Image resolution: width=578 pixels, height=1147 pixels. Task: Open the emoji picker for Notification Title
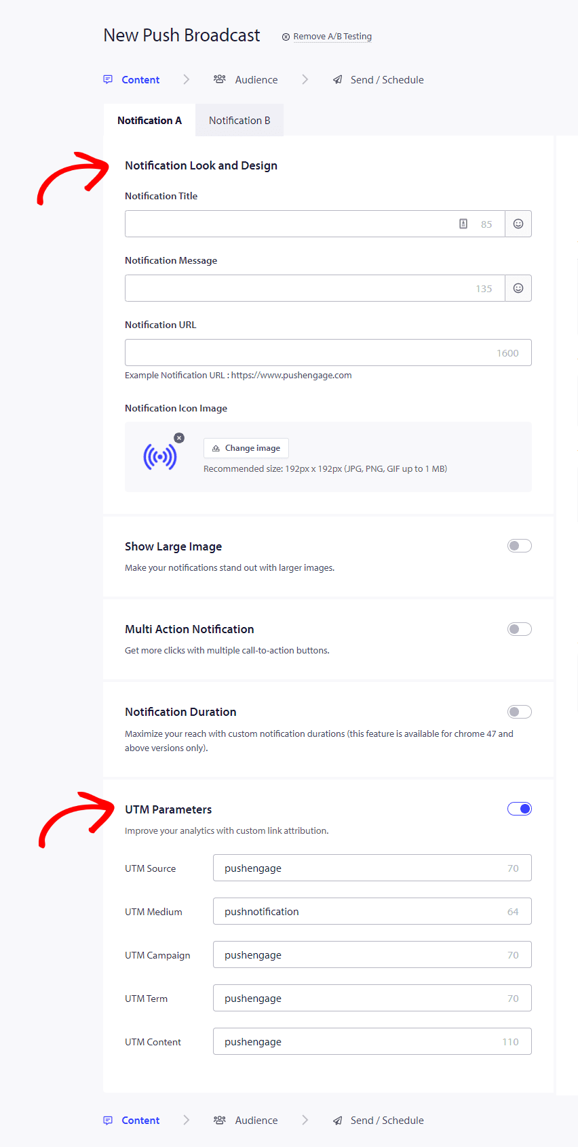(x=518, y=224)
